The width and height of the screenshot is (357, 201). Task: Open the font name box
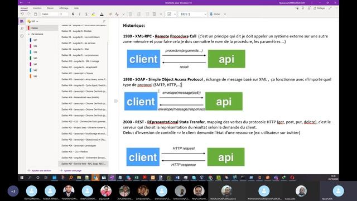click(x=49, y=14)
